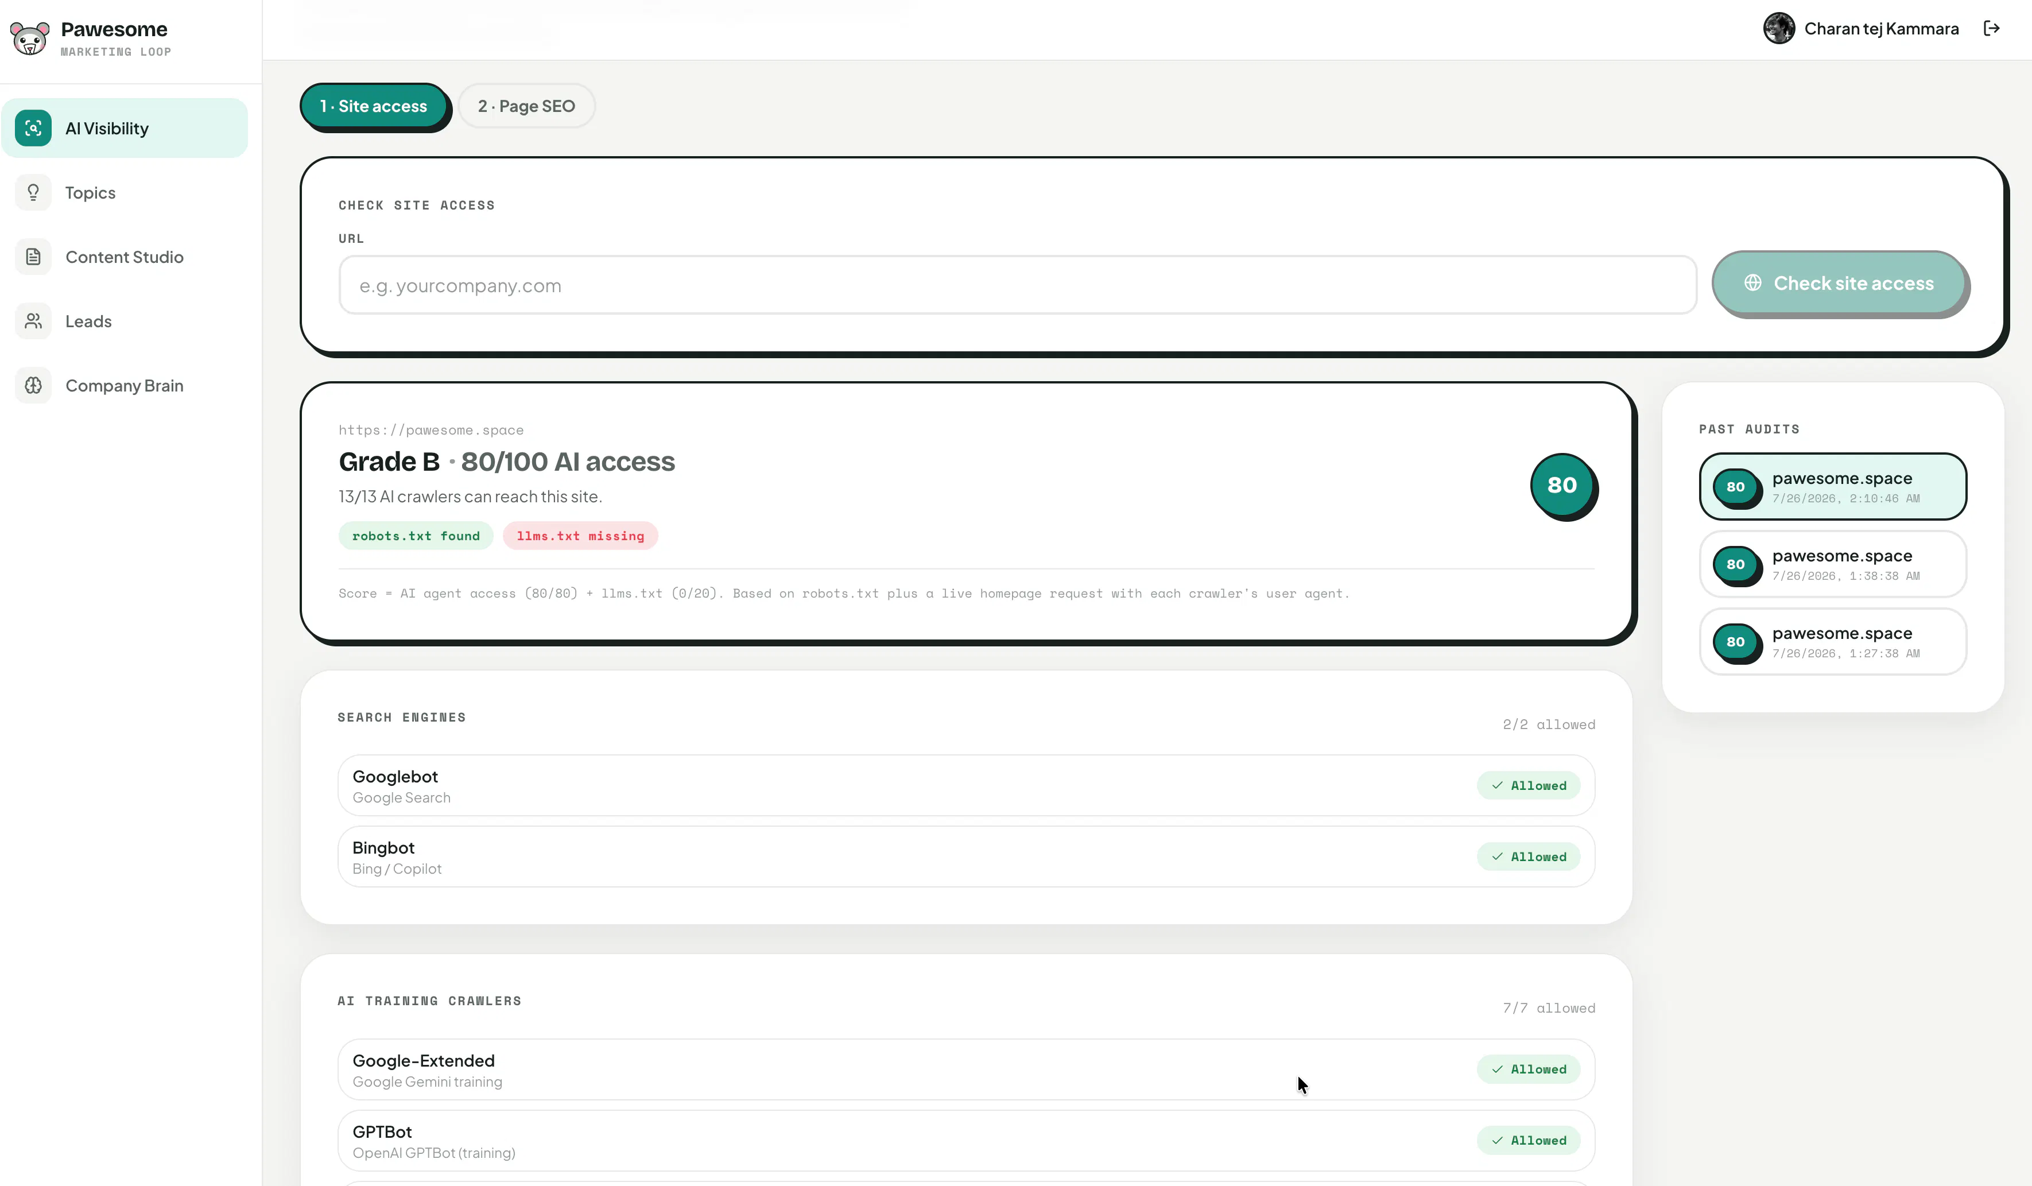This screenshot has height=1186, width=2032.
Task: Click Bingbot's Allowed status badge
Action: 1529,857
